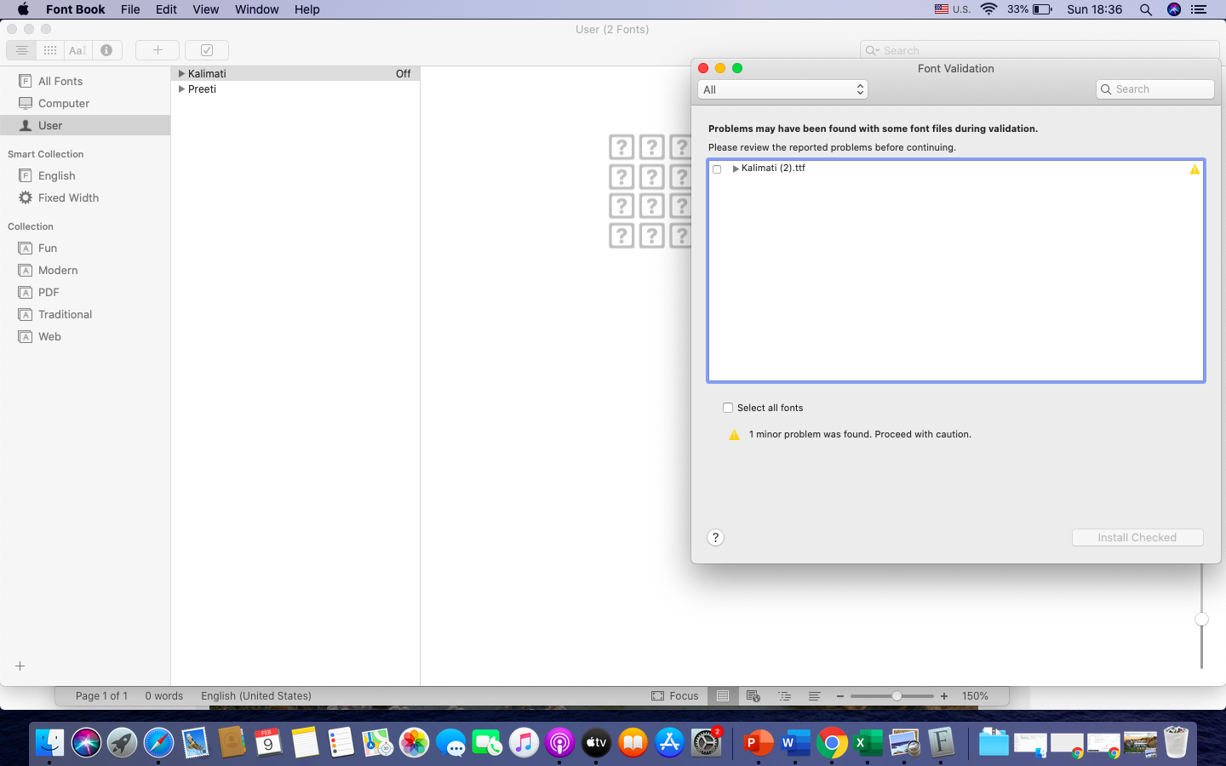Switch Font Book to grid repertoire view

50,50
